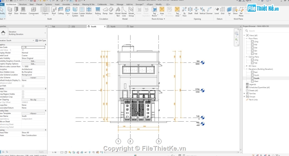Viewport: 289px width, 156px height.
Task: Click Edit for Graphic Display Options
Action: [x=33, y=64]
